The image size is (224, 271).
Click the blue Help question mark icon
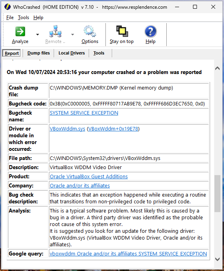[x=150, y=31]
